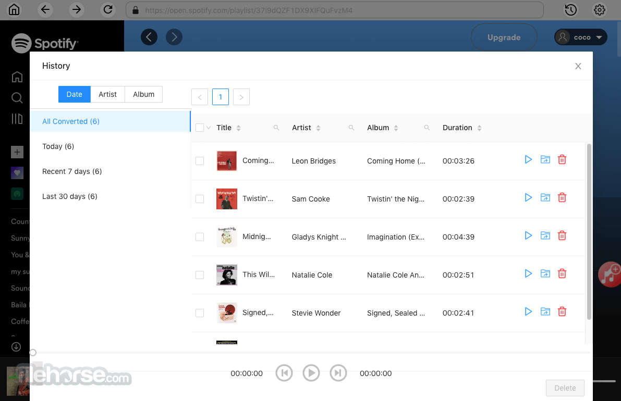Go to the next page of results
The width and height of the screenshot is (621, 401).
pos(241,97)
